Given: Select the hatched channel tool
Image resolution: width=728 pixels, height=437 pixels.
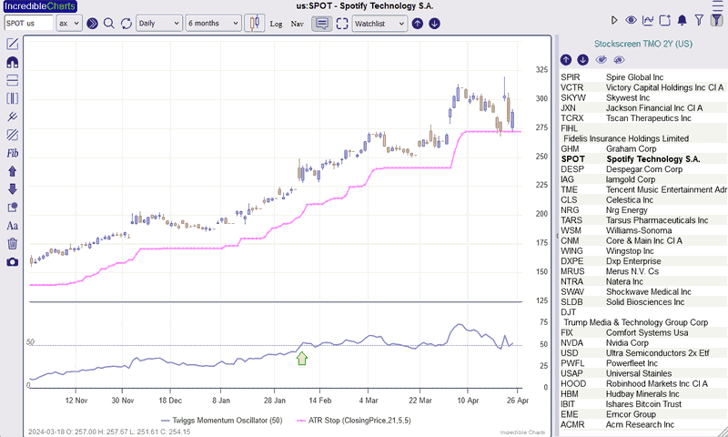Looking at the screenshot, I should coord(13,135).
